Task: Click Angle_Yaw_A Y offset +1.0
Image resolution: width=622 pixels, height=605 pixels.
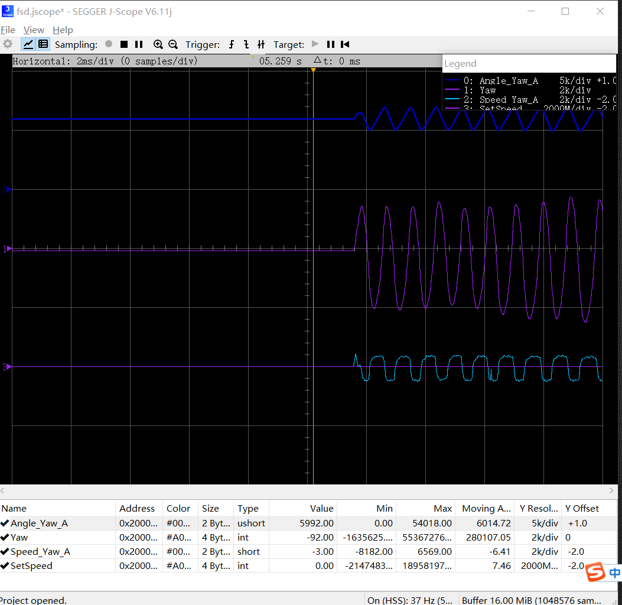Action: pos(589,523)
